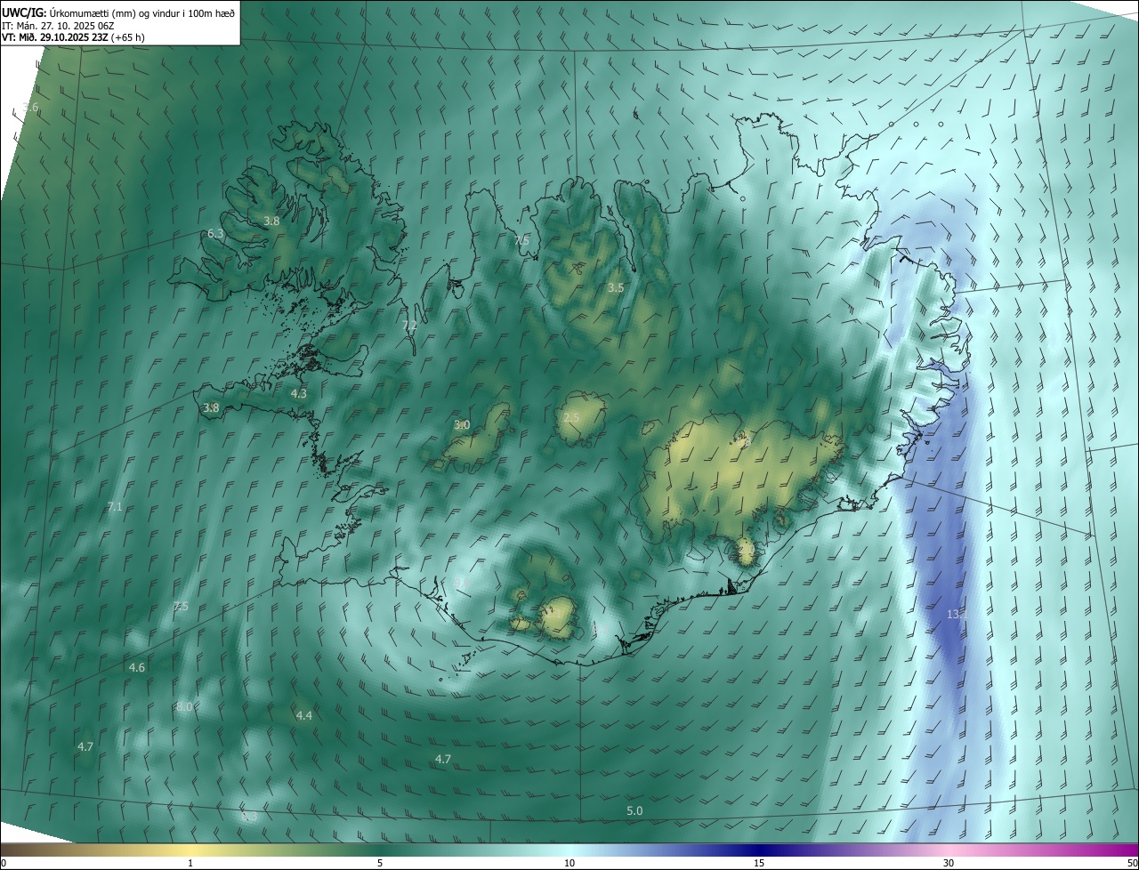This screenshot has height=870, width=1139.
Task: Click the 0 label on the color scale
Action: tap(4, 863)
